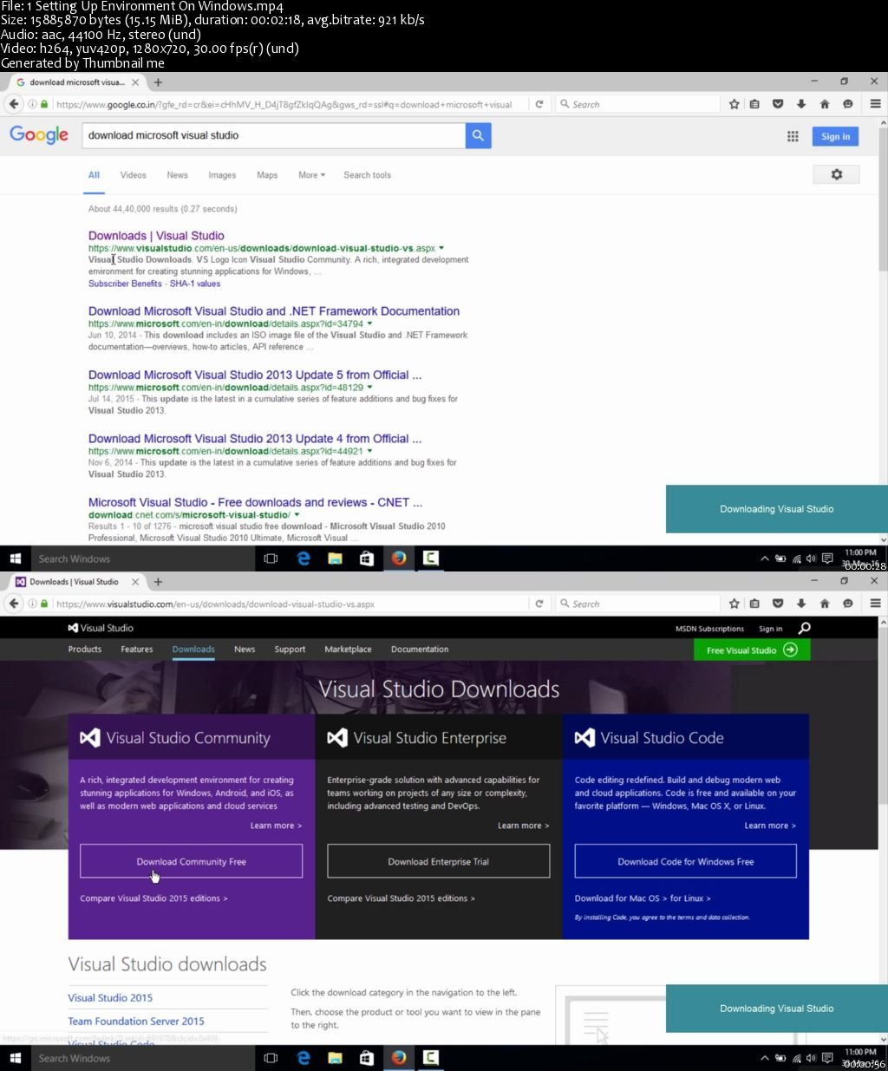This screenshot has height=1071, width=888.
Task: Open the Google apps grid icon
Action: (x=793, y=136)
